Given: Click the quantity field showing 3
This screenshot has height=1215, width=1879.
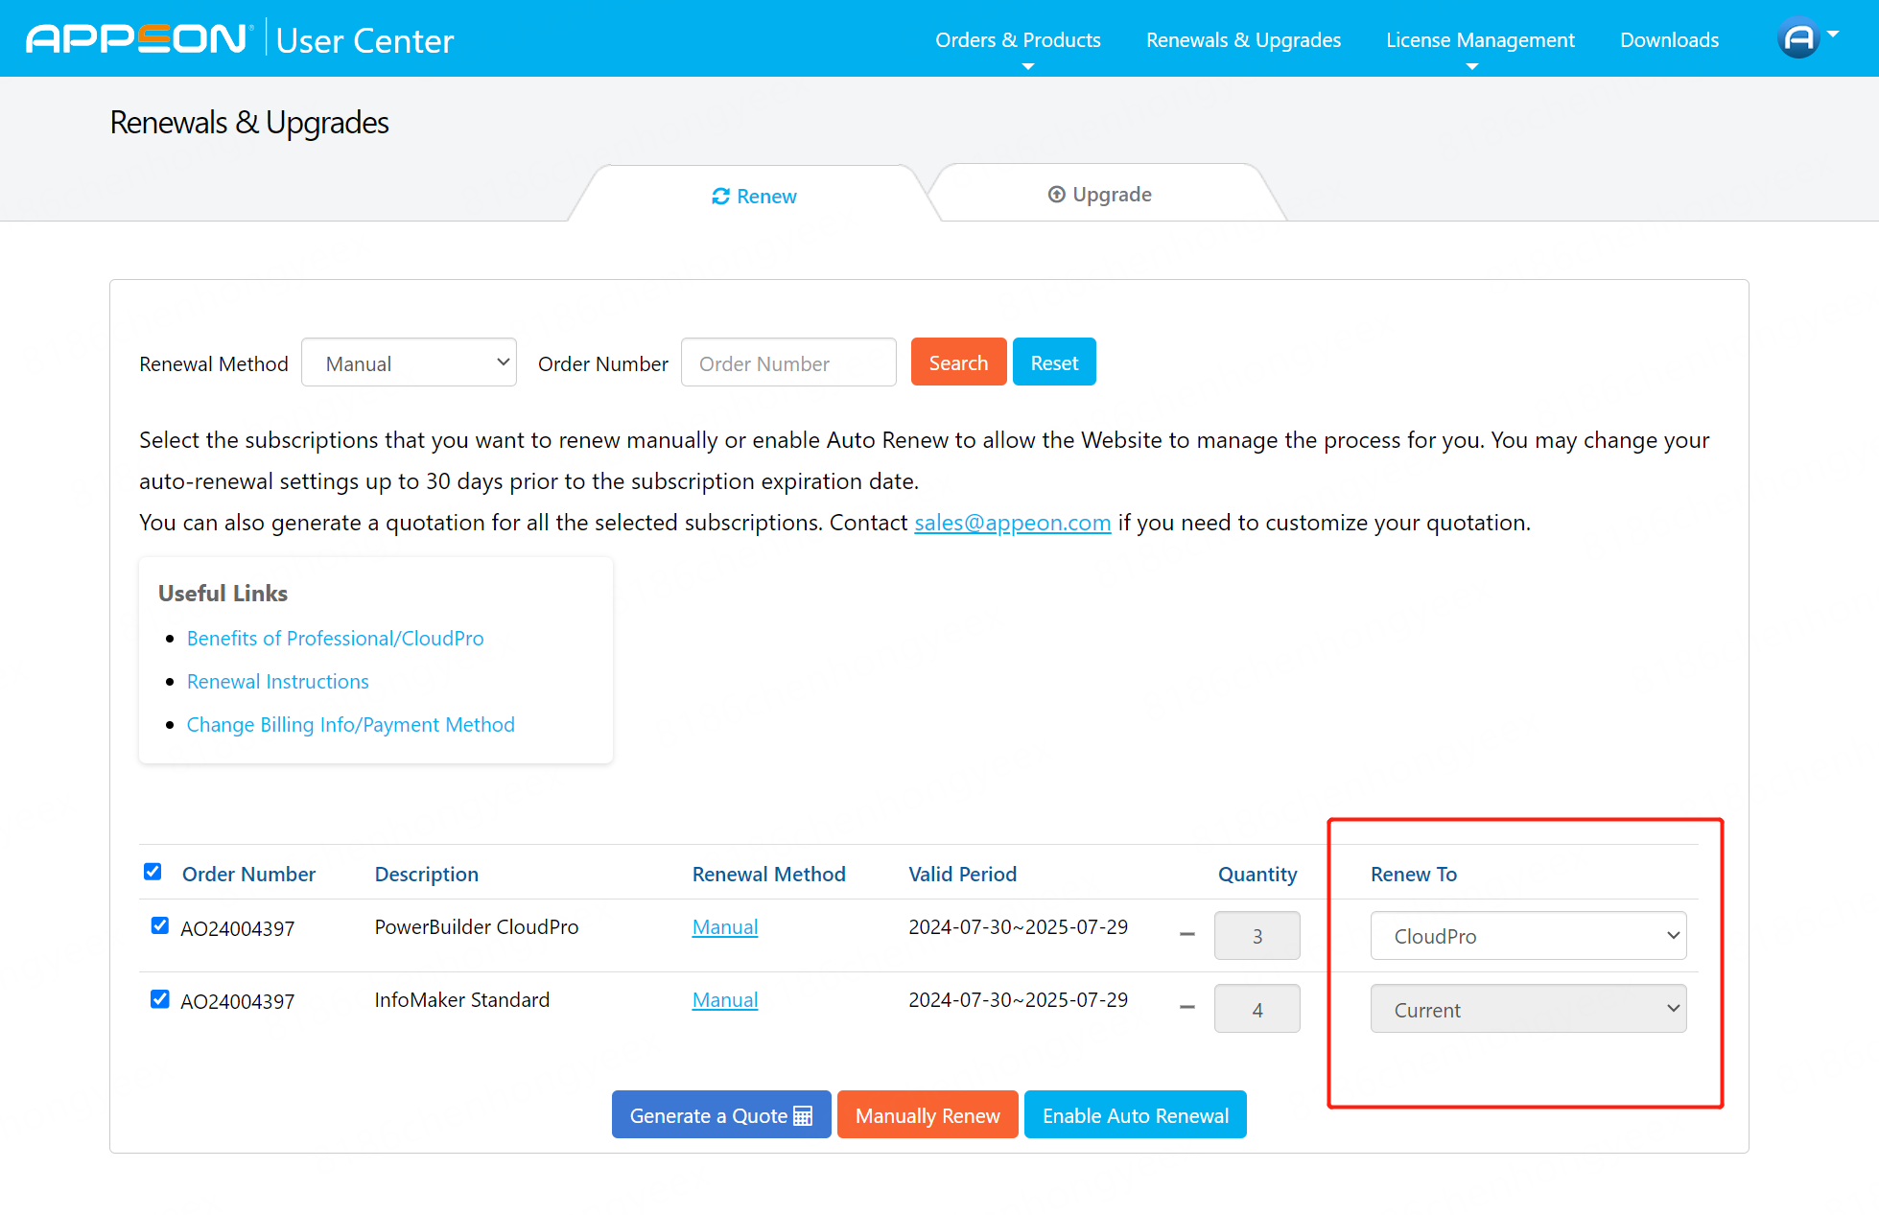Looking at the screenshot, I should [x=1257, y=936].
